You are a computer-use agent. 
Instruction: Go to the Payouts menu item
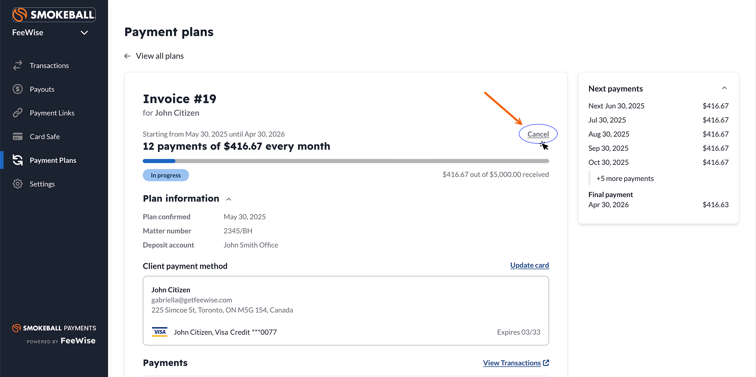point(42,89)
